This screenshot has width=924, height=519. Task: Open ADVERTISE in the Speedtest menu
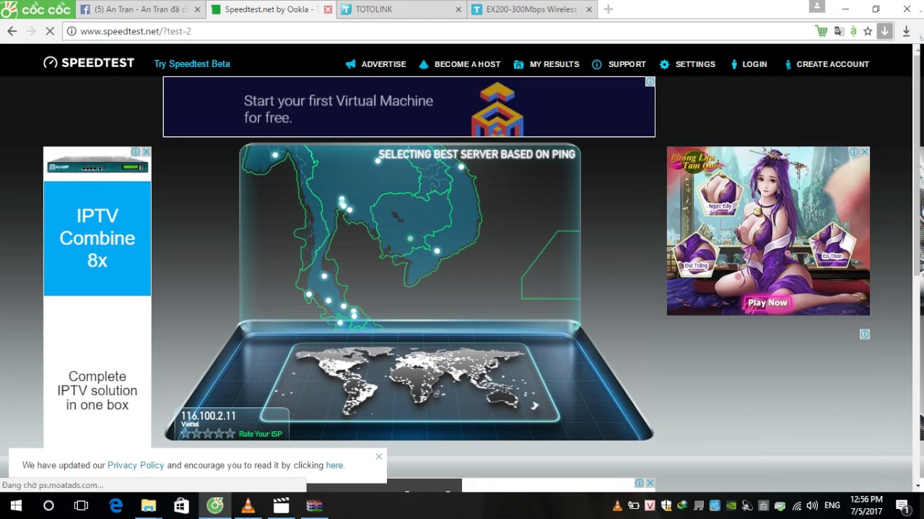point(375,64)
